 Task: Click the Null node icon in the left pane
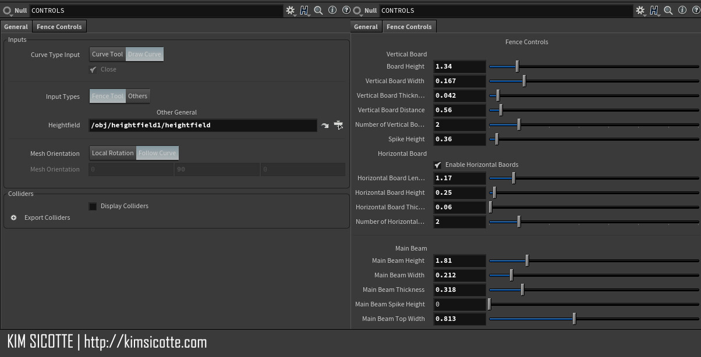tap(8, 10)
